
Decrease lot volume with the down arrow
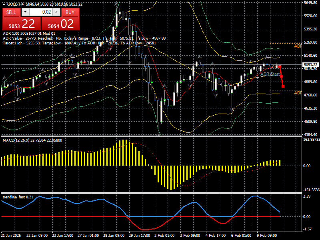[x=25, y=12]
